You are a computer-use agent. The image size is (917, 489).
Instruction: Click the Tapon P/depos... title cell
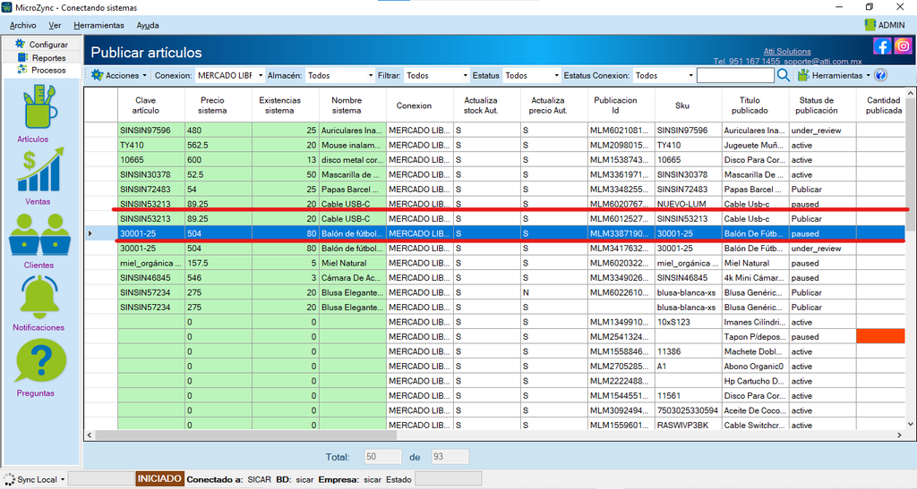coord(755,337)
